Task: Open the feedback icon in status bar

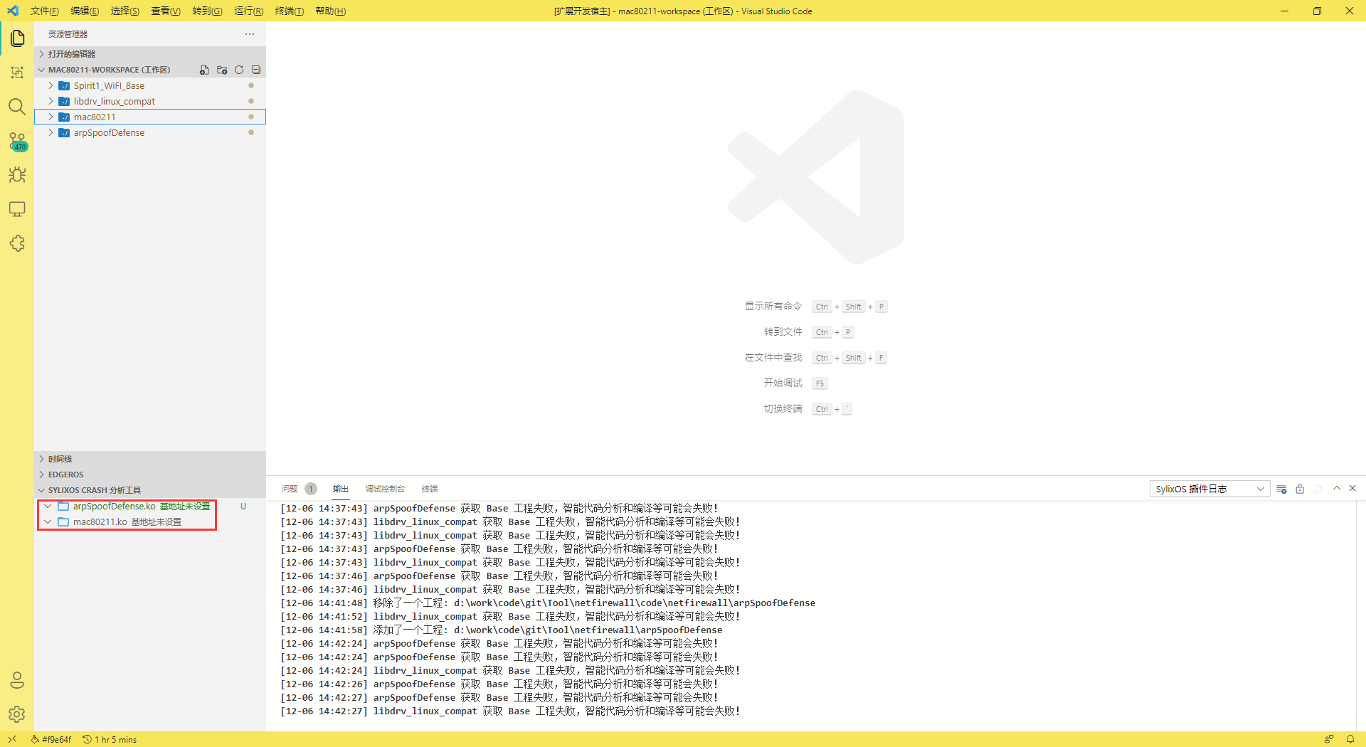Action: pyautogui.click(x=1329, y=739)
